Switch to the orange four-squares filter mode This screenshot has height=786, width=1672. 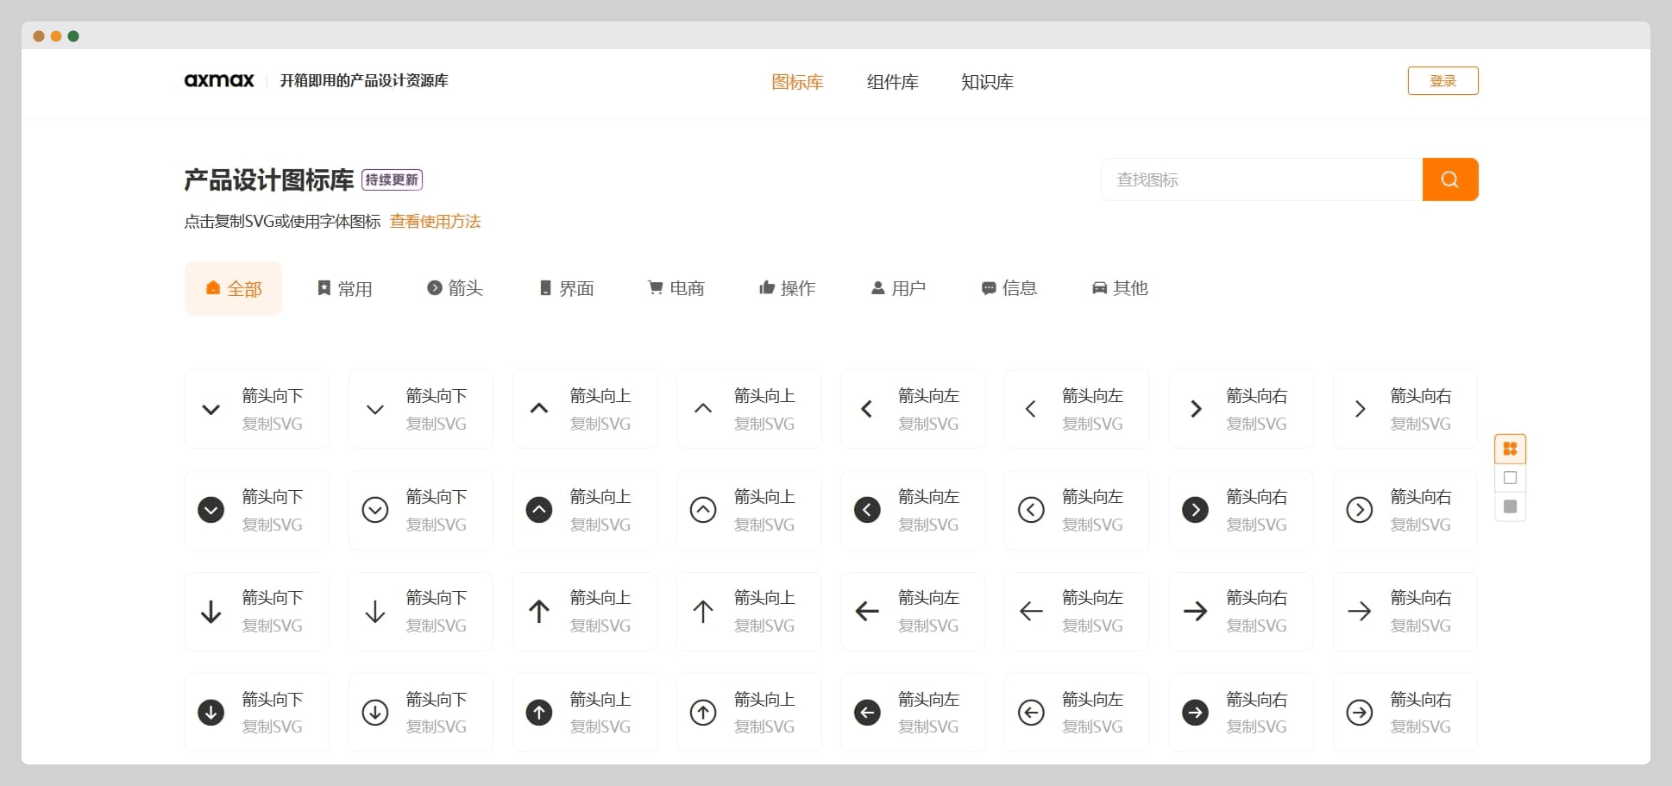coord(1510,449)
